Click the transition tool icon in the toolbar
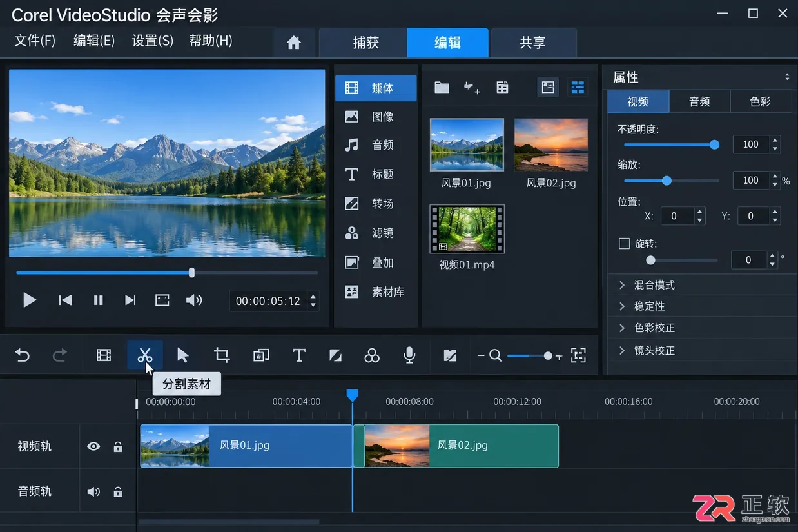This screenshot has height=532, width=798. [x=335, y=355]
